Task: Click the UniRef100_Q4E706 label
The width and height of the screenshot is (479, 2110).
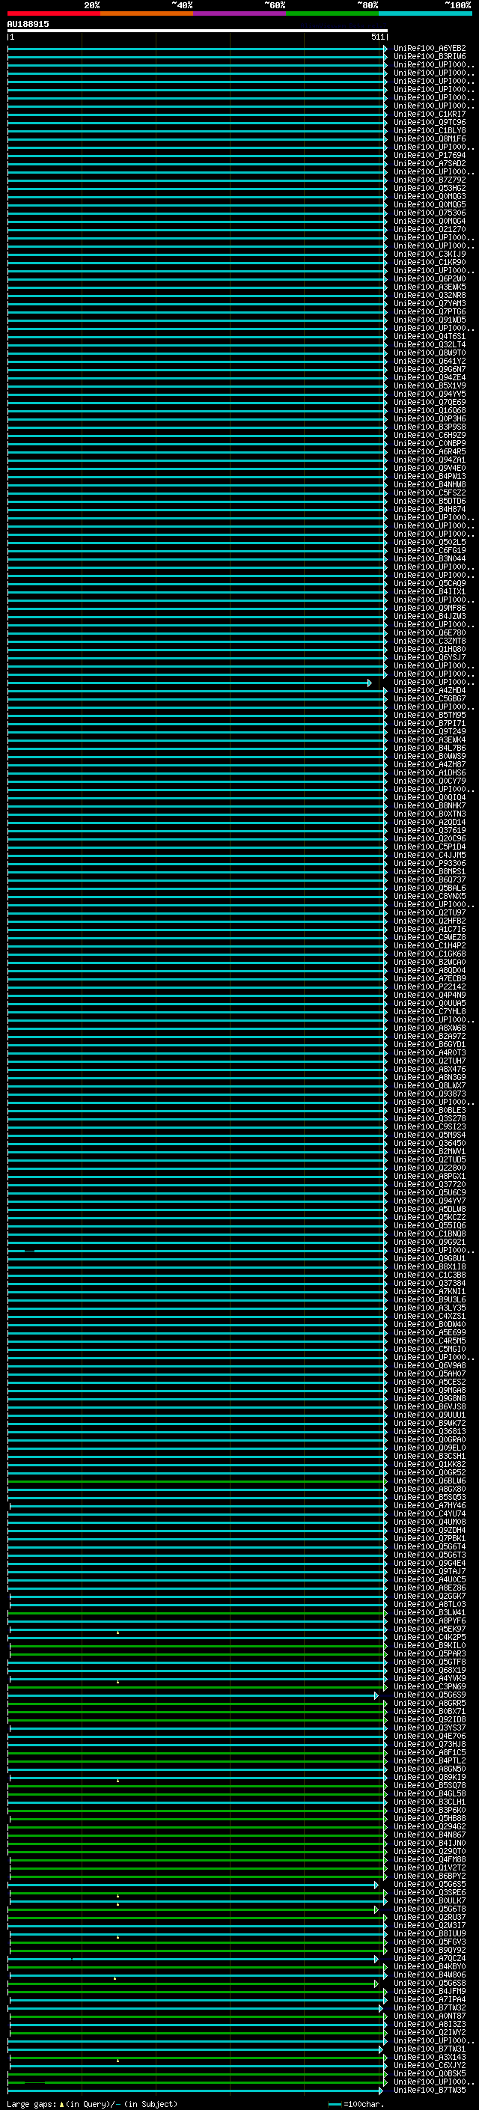Action: (x=430, y=1736)
